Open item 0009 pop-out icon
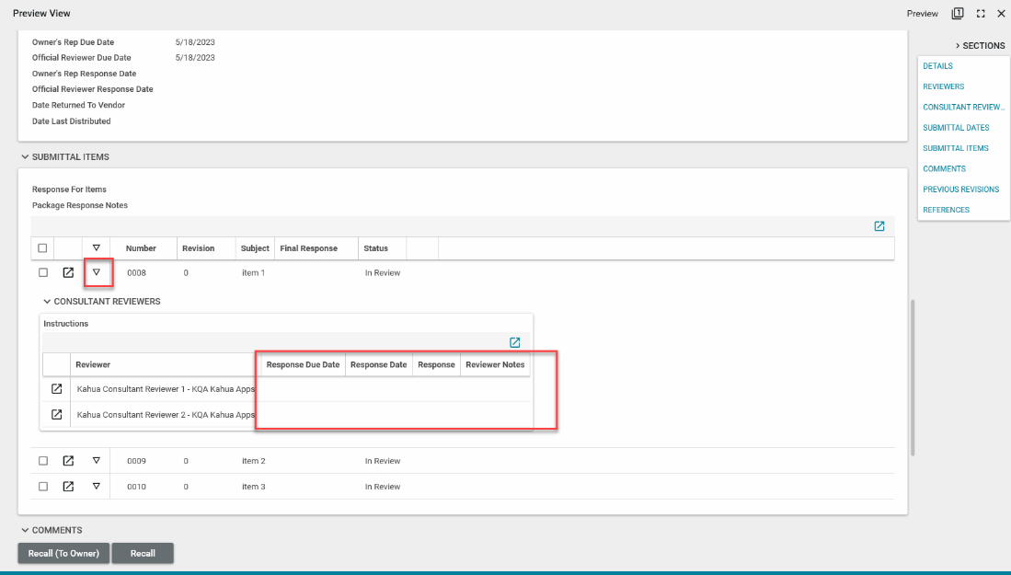This screenshot has width=1011, height=575. pos(68,461)
